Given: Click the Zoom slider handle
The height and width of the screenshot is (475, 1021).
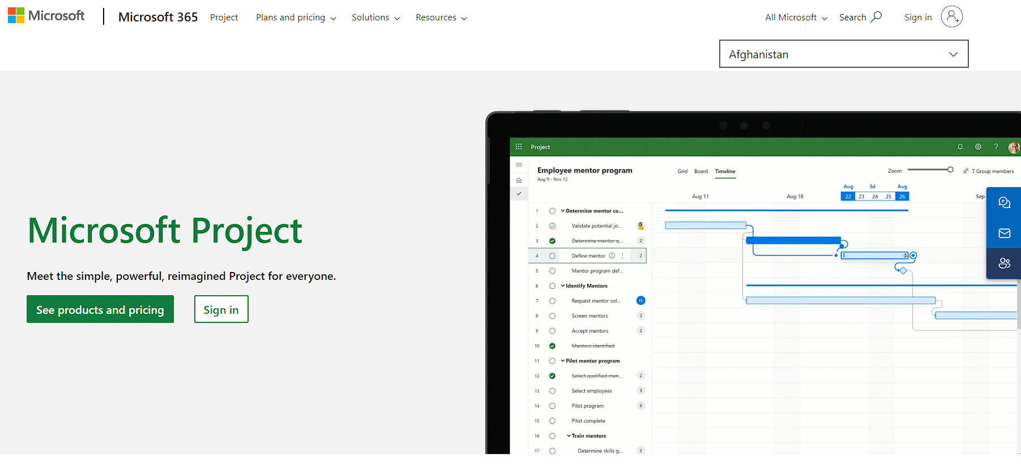Looking at the screenshot, I should pos(950,170).
